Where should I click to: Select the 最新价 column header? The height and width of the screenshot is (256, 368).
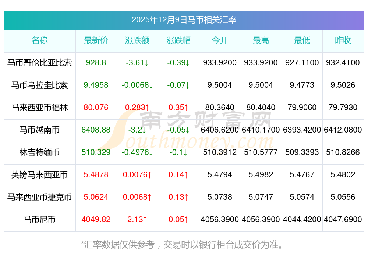click(96, 40)
